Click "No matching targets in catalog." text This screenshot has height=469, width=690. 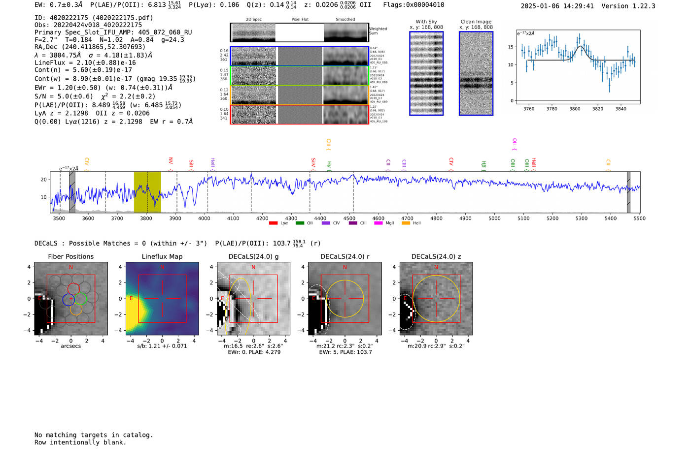[x=94, y=435]
